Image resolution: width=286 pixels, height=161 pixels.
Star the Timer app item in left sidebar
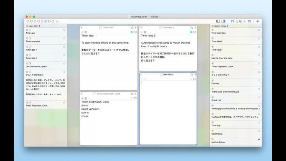pos(64,30)
